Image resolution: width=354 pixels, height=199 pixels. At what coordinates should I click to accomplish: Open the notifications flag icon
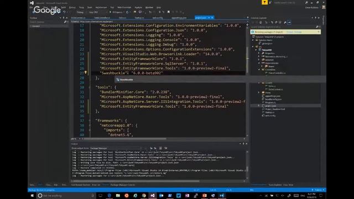[264, 2]
